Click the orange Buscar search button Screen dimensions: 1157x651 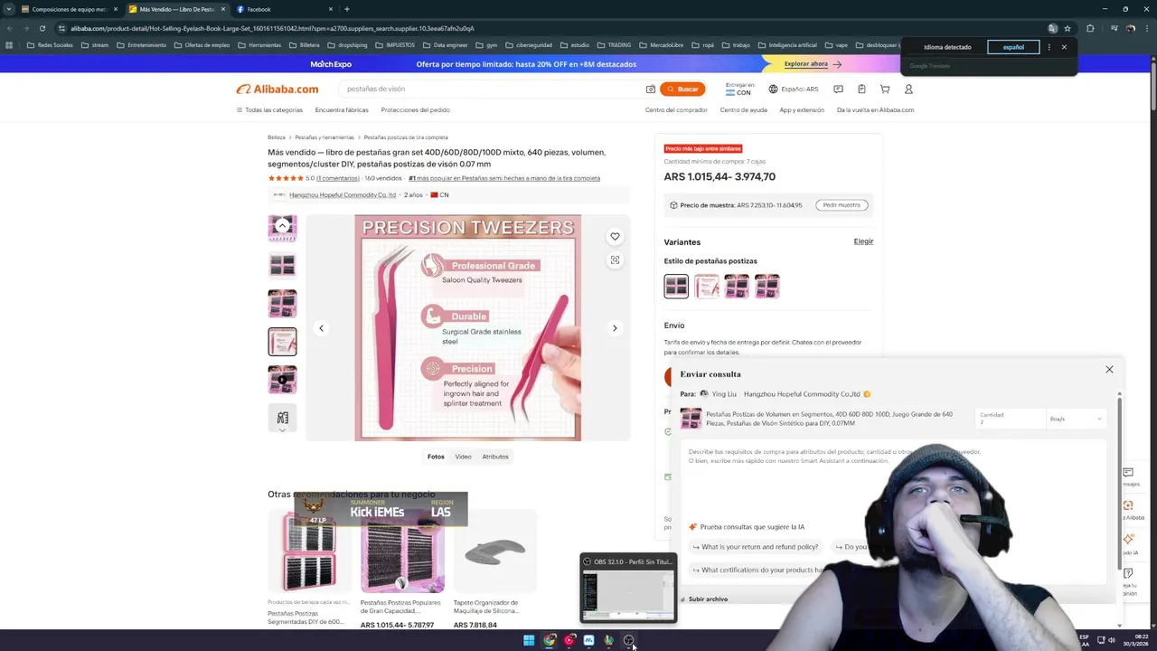tap(682, 89)
